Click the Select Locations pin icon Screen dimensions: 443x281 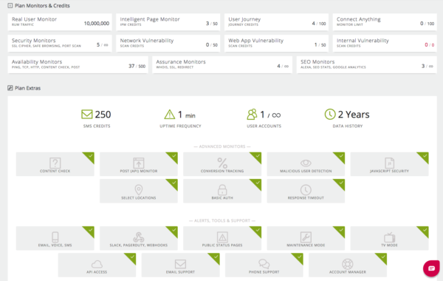pos(139,189)
